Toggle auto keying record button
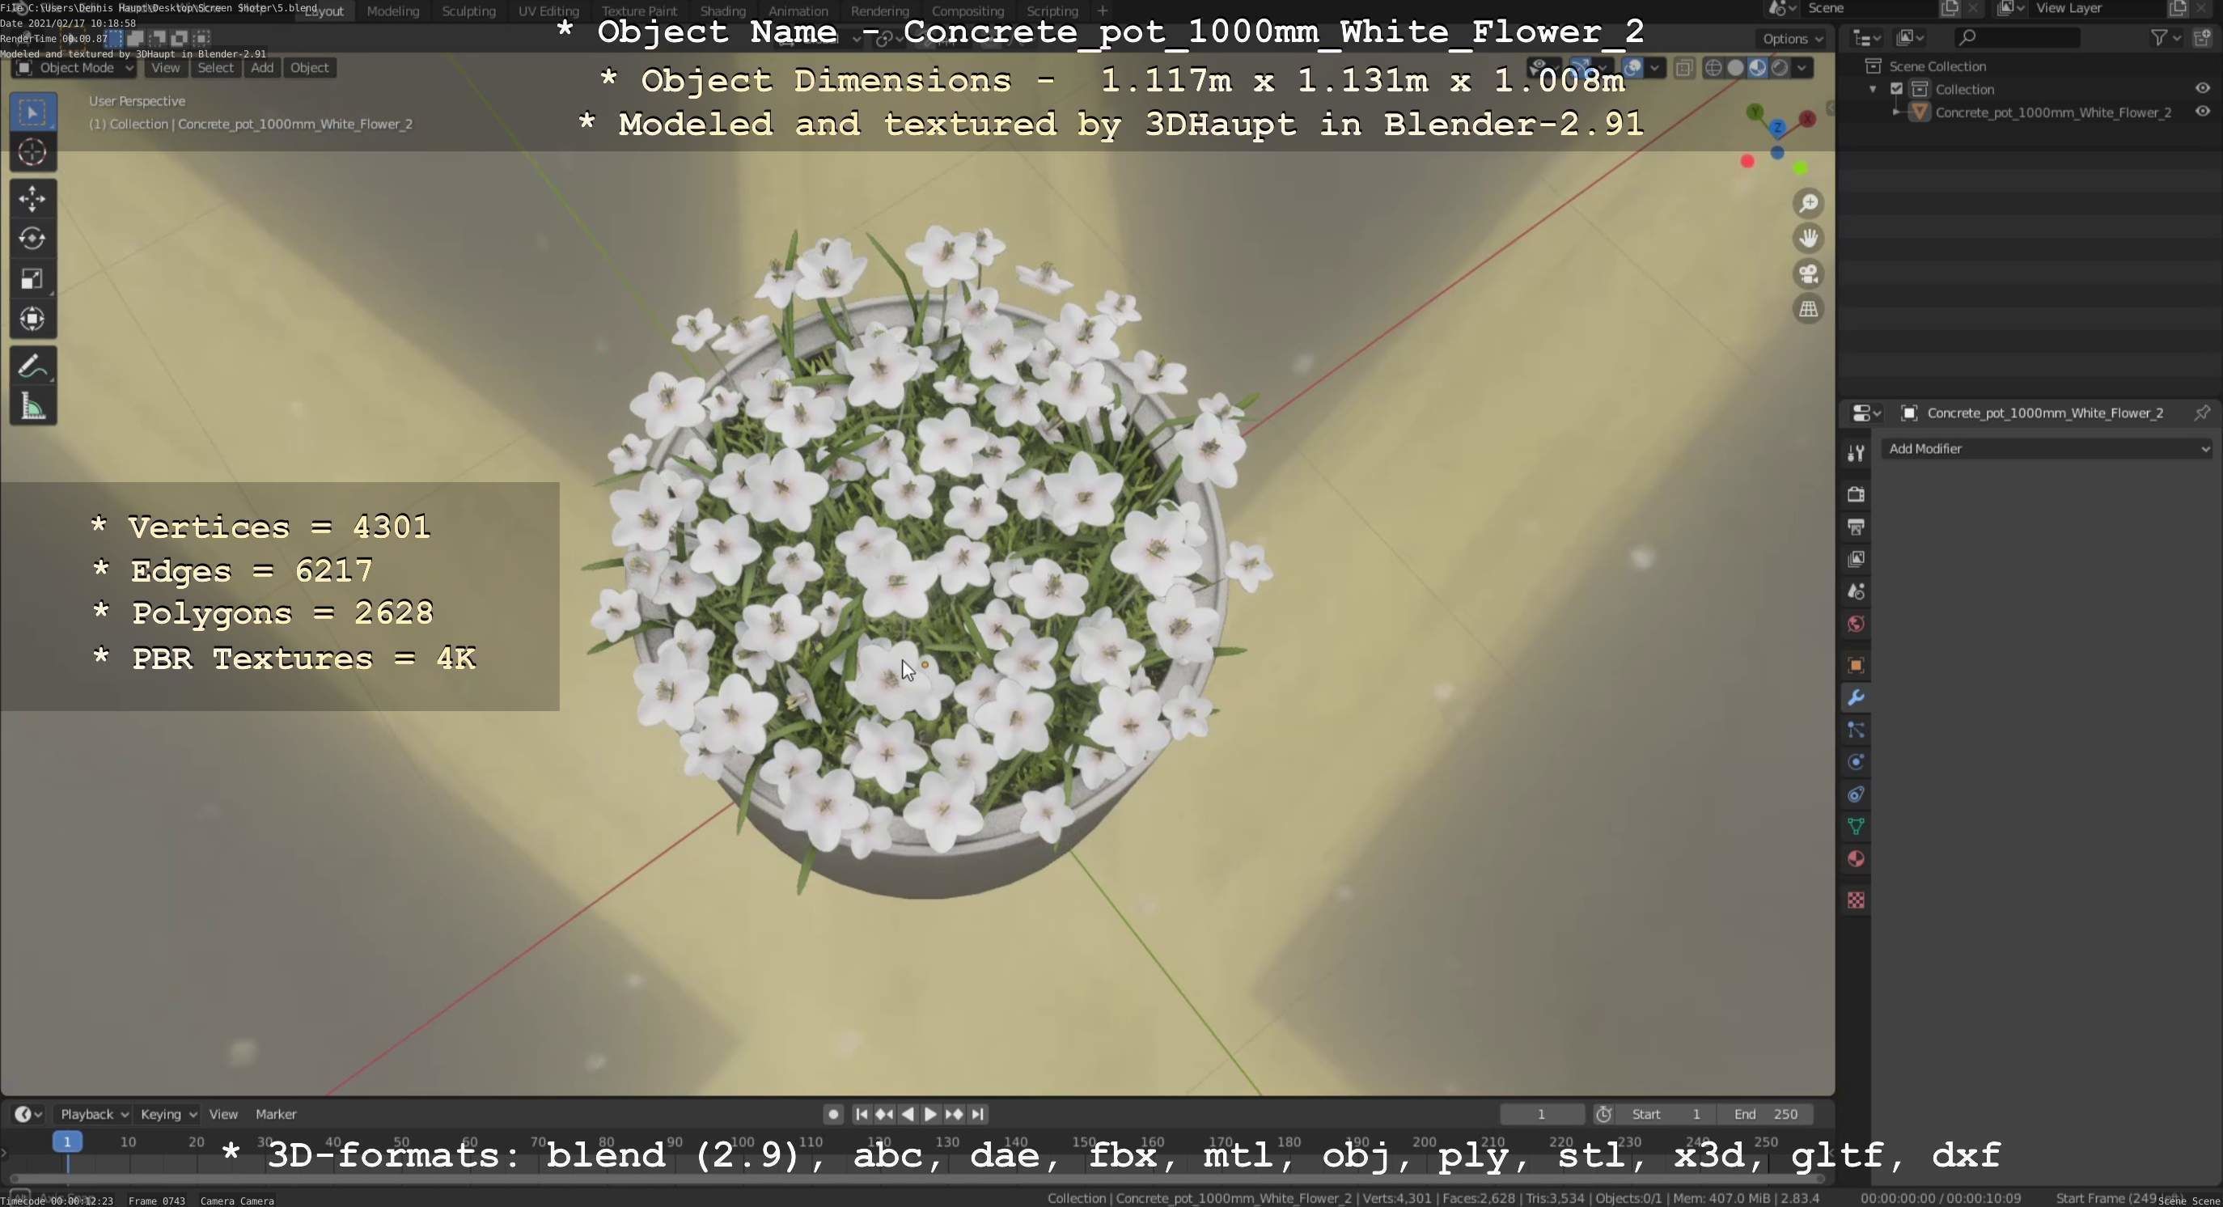 [x=832, y=1115]
